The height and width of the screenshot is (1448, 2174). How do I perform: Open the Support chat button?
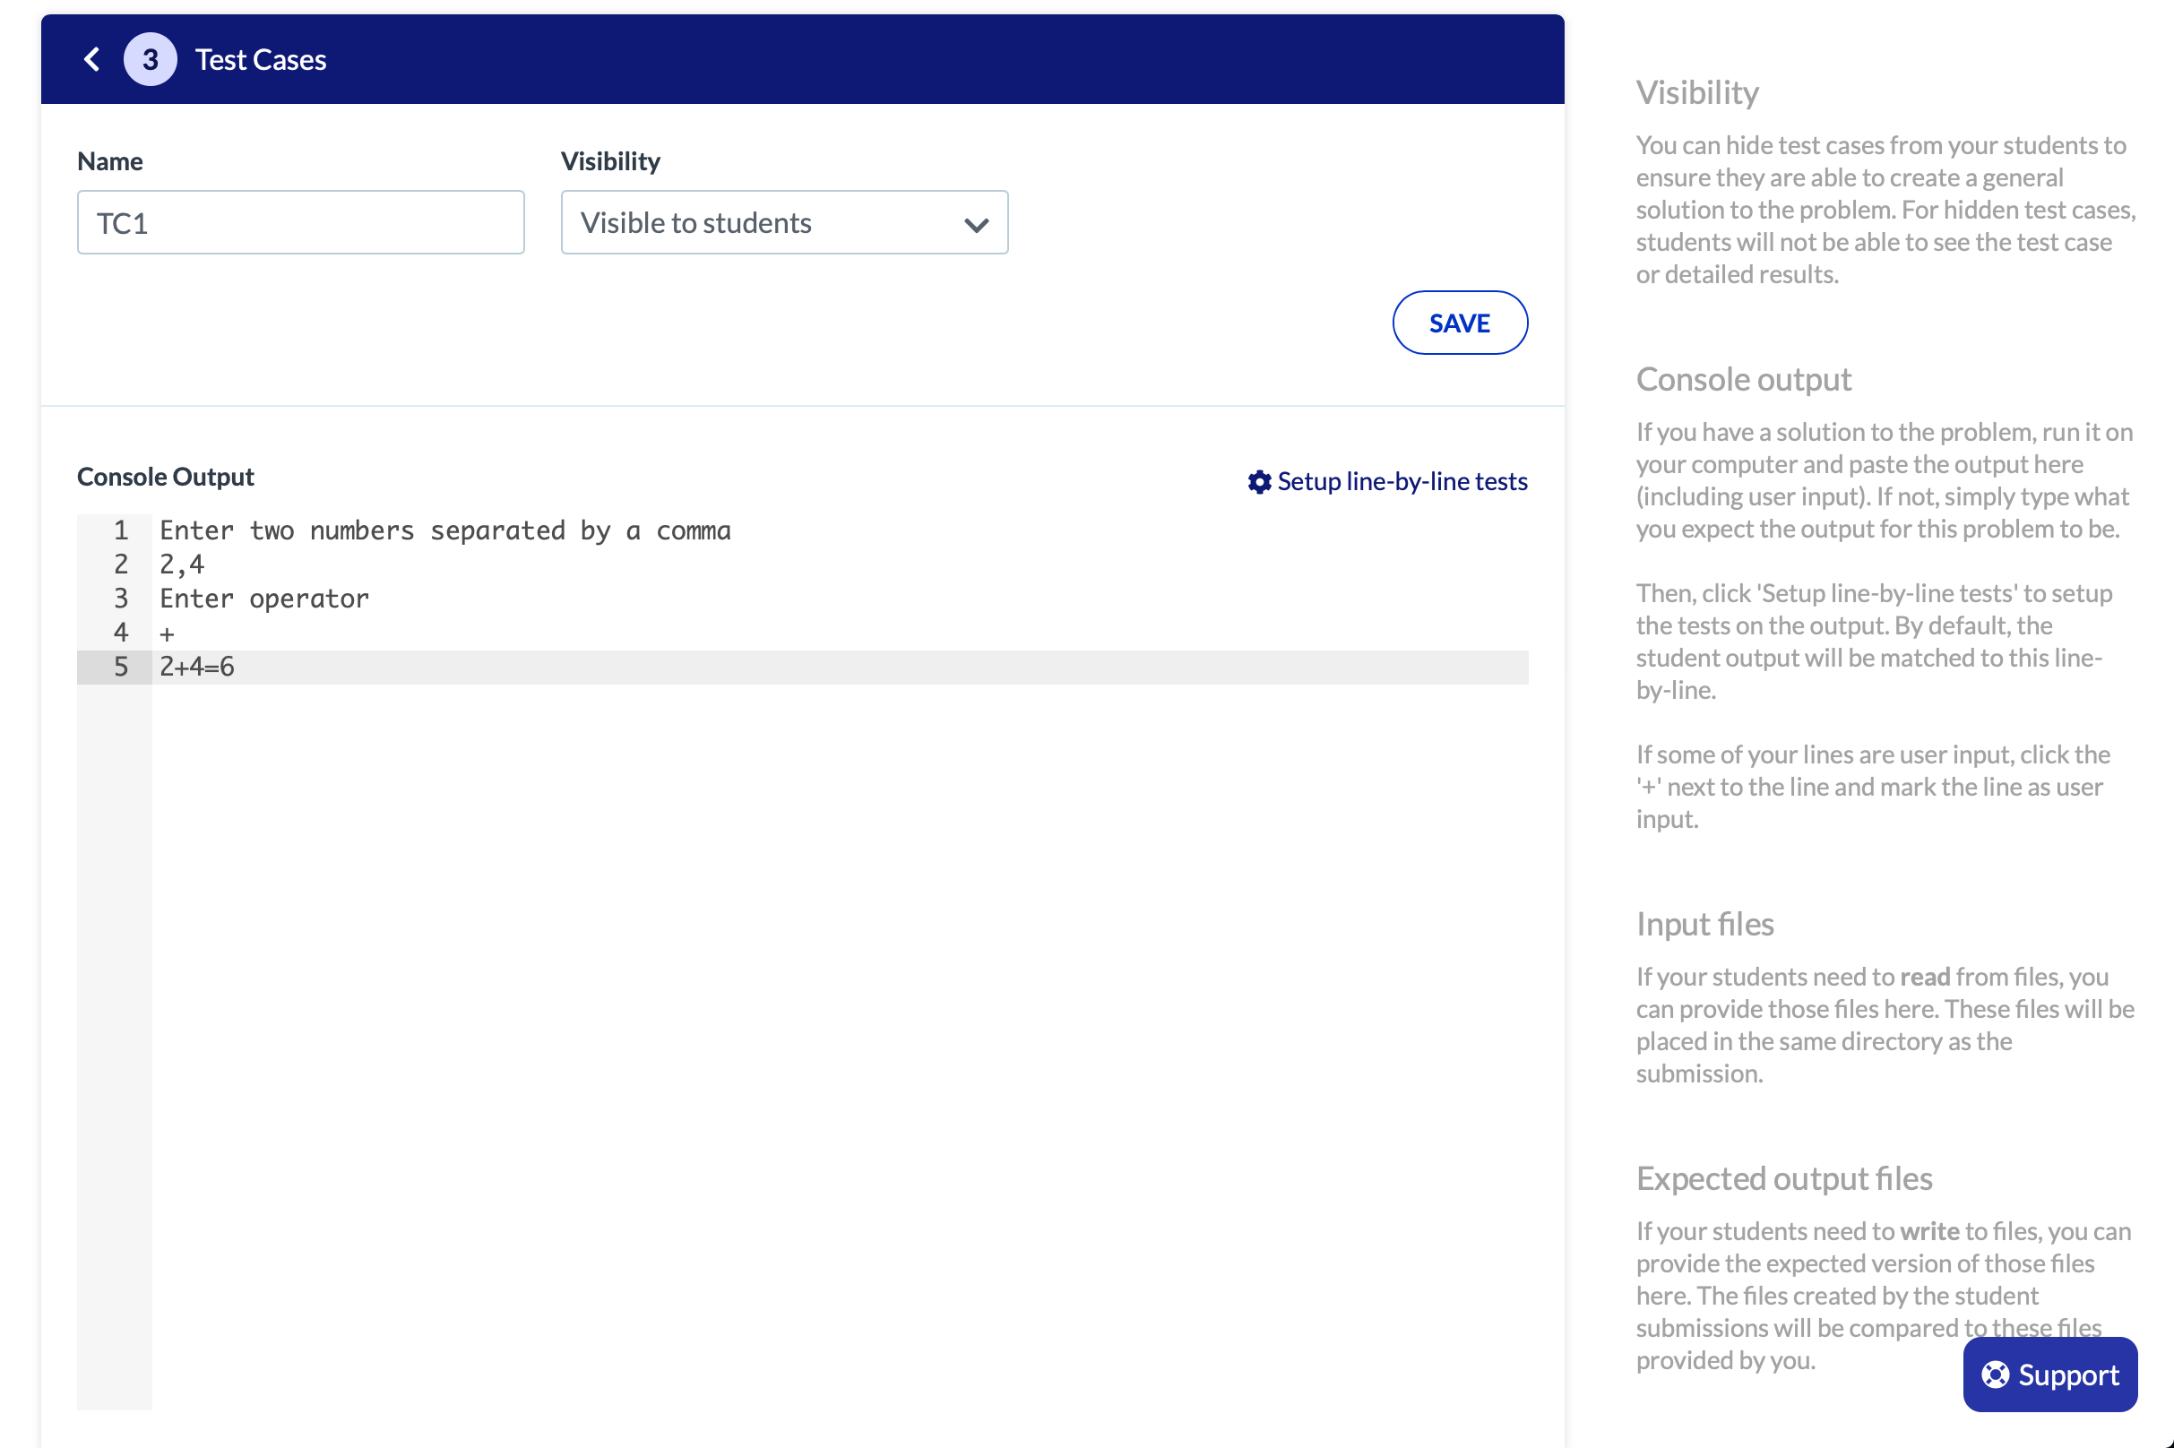[x=2049, y=1375]
